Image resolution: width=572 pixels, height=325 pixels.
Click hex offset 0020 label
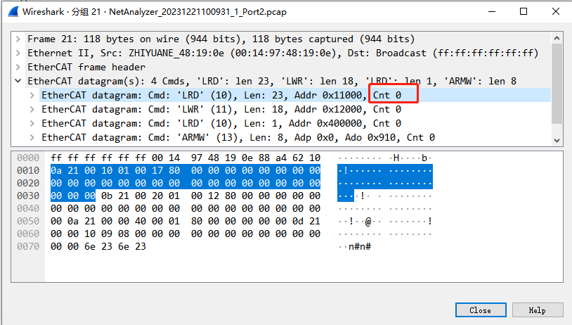[28, 183]
